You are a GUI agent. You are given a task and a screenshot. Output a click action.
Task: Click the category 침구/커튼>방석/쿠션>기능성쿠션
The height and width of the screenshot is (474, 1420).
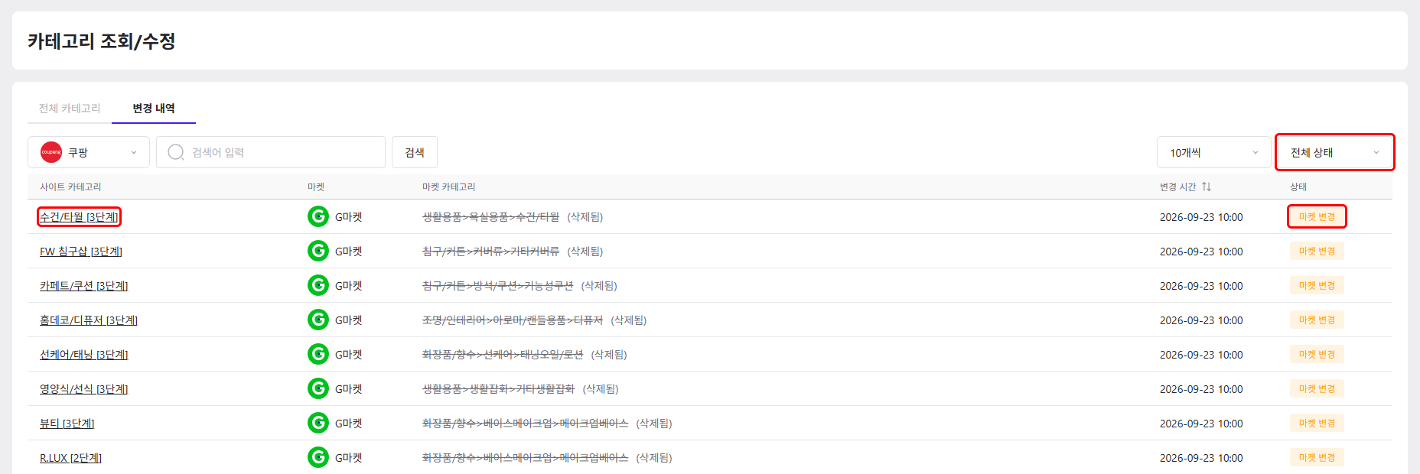point(497,286)
